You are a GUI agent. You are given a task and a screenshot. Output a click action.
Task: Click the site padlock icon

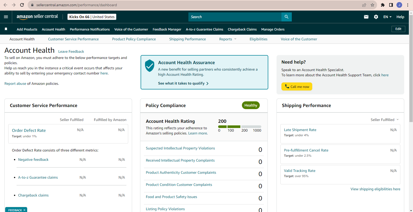(32, 5)
